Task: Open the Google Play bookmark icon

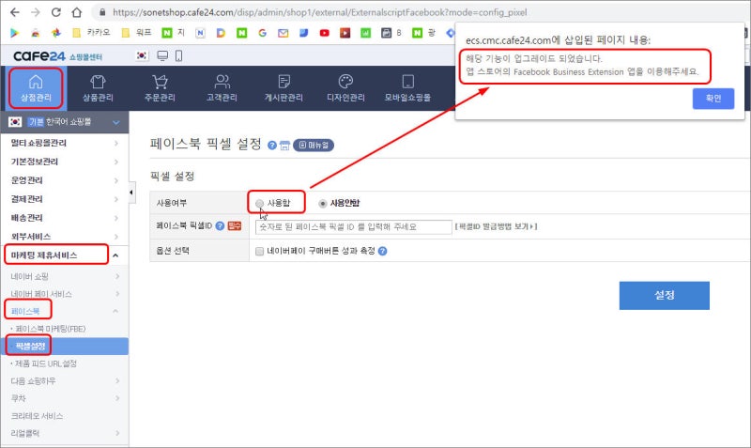Action: (14, 33)
